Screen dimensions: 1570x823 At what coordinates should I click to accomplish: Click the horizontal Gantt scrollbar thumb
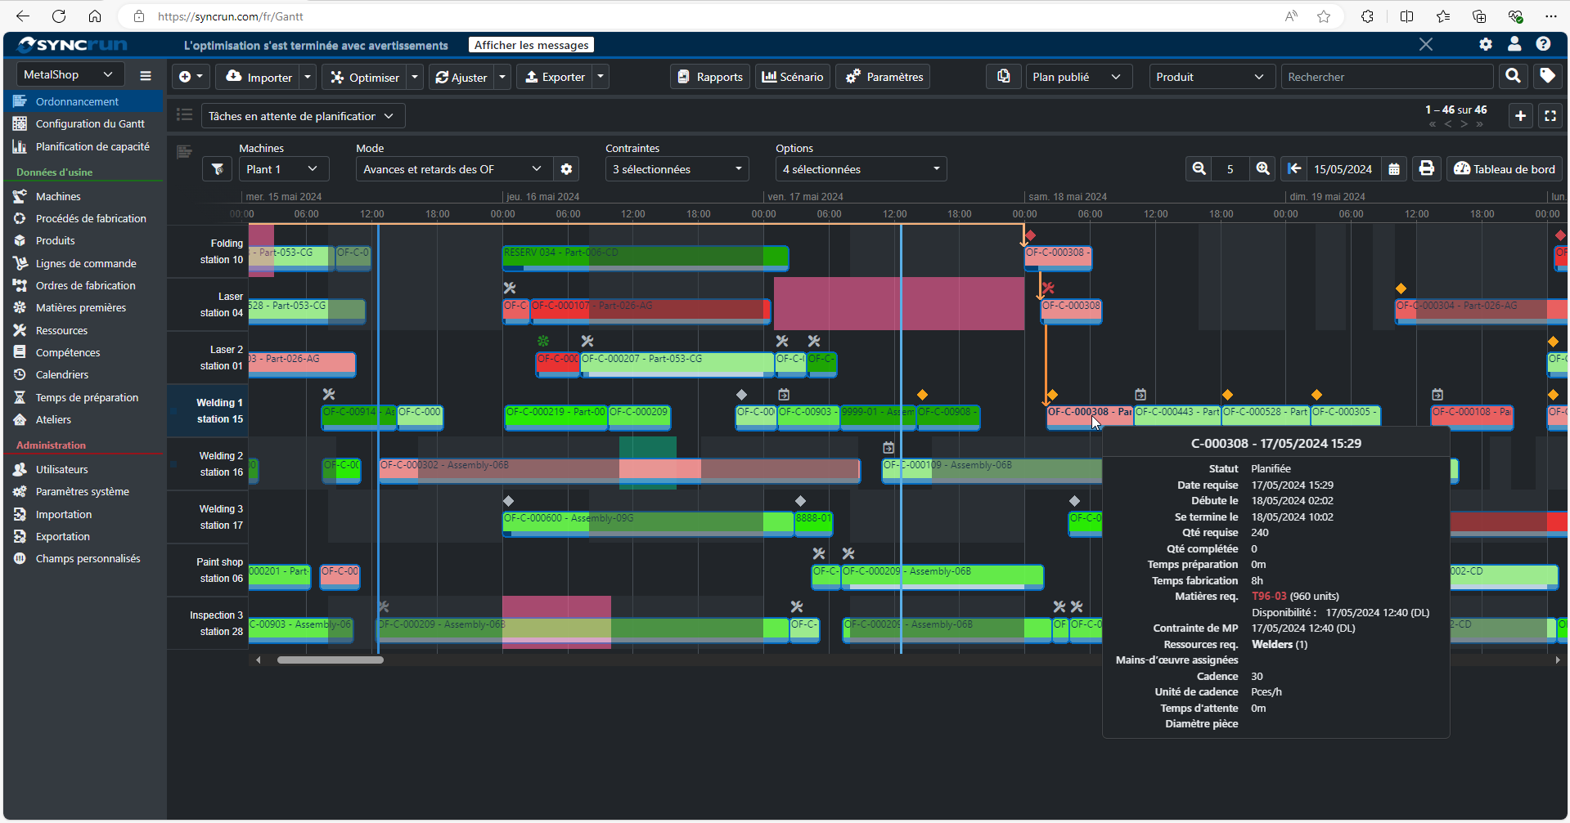(330, 660)
